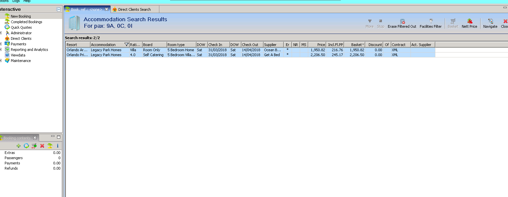Click the Price column header
Image resolution: width=508 pixels, height=197 pixels.
(317, 45)
